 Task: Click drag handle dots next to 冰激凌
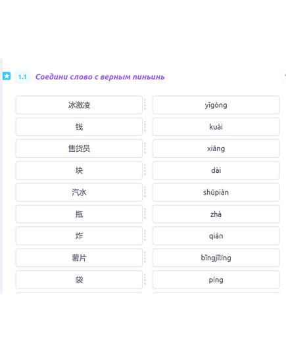pos(145,105)
